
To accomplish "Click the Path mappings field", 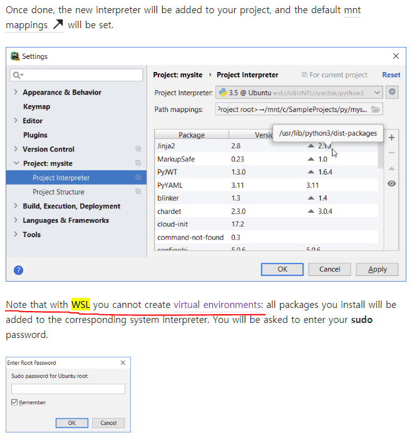I will (x=299, y=110).
